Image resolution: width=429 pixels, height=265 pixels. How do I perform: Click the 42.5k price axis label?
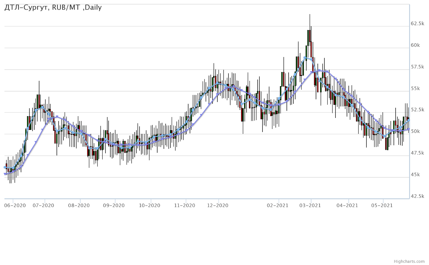(417, 196)
